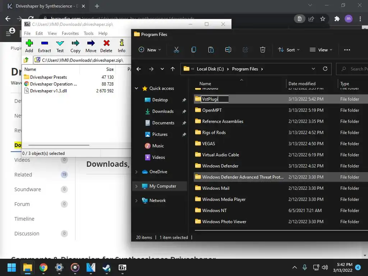Viewport: 368px width, 276px height.
Task: Open the Edit menu in 7-Zip
Action: pyautogui.click(x=39, y=33)
